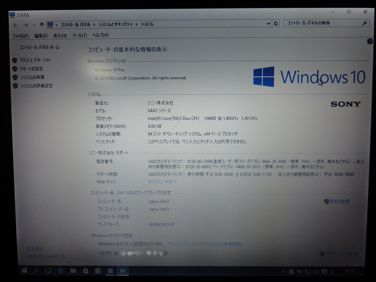
Task: Open the recent locations dropdown arrow
Action: click(34, 25)
